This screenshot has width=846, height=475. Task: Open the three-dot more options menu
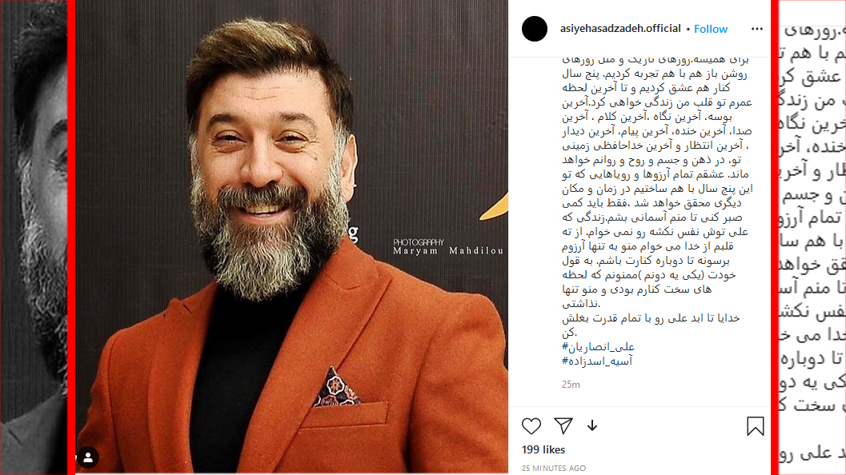coord(757,29)
